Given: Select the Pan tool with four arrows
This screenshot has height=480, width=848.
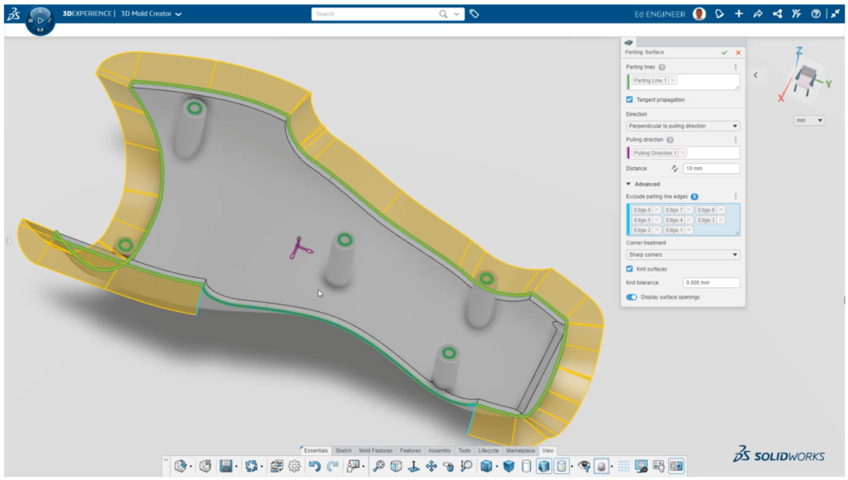Looking at the screenshot, I should (429, 466).
